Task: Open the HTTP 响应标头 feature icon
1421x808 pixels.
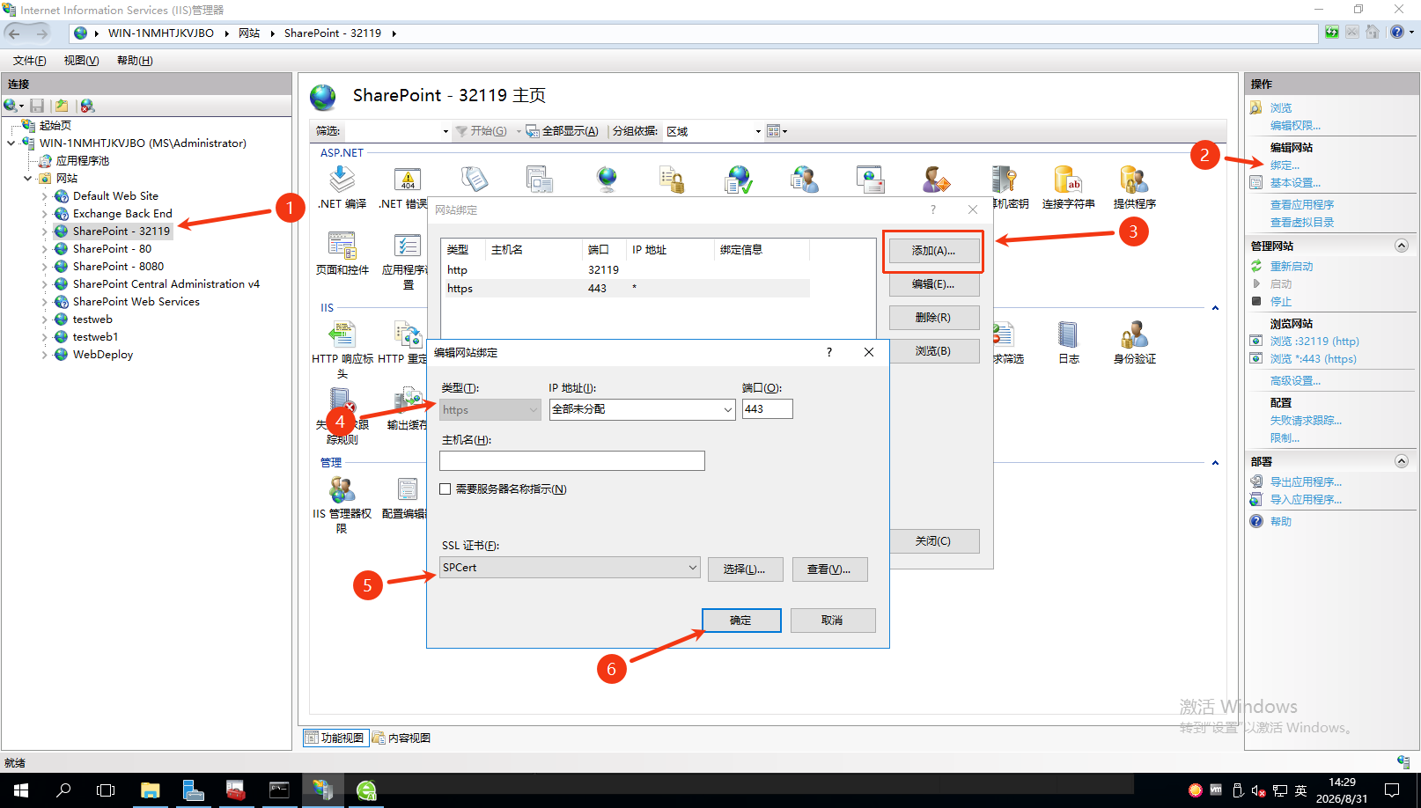Action: (342, 349)
